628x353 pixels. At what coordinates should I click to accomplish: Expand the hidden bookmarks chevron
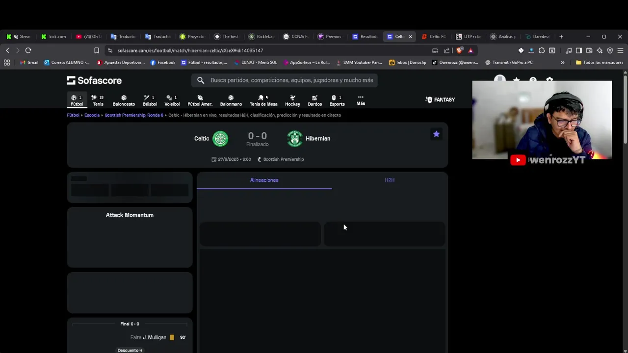pos(563,63)
